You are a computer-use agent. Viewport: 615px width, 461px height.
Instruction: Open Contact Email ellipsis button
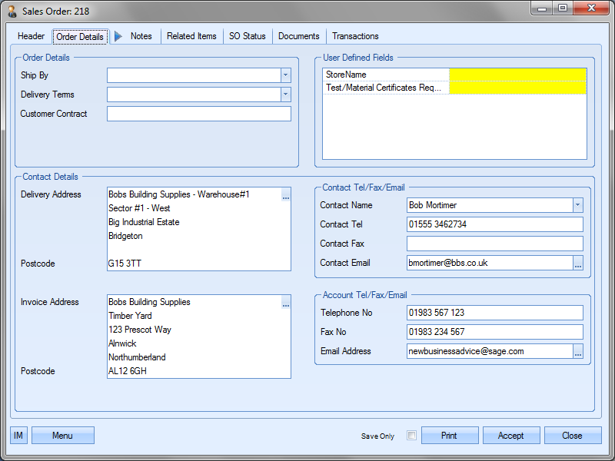578,263
